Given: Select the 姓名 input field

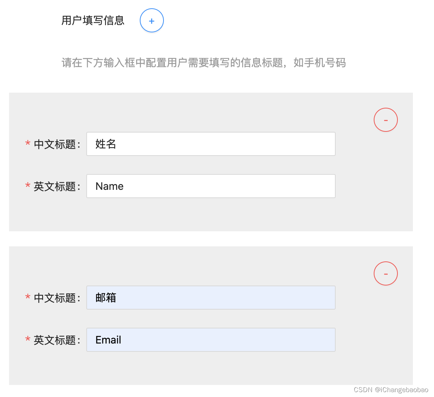Looking at the screenshot, I should 211,144.
